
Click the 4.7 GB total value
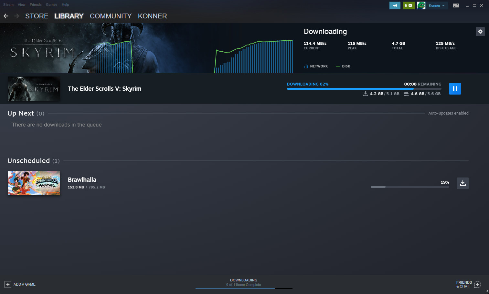[x=398, y=43]
